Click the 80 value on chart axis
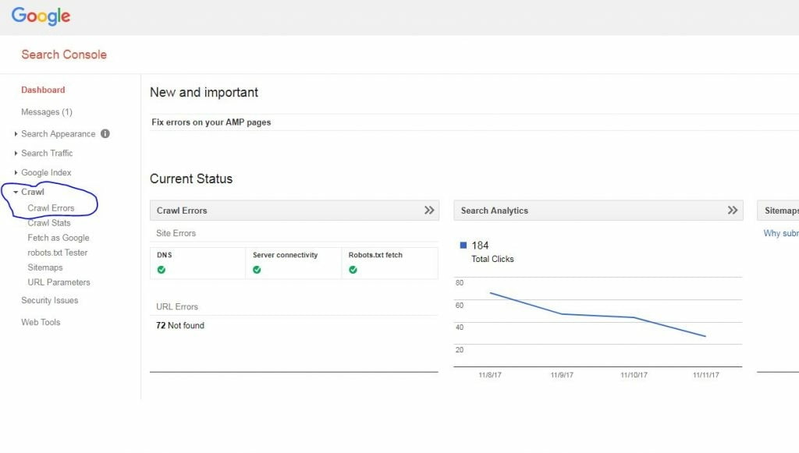The height and width of the screenshot is (453, 799). coord(460,282)
